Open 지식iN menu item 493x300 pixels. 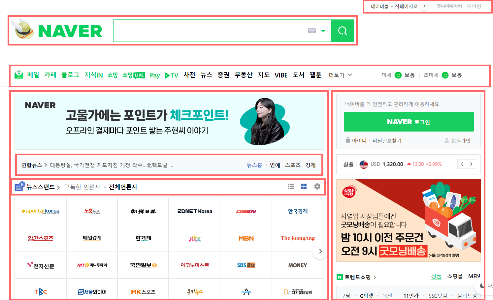point(94,75)
